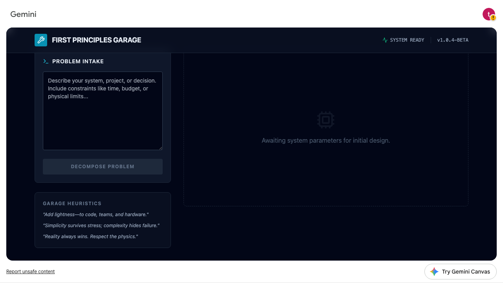Click the Gemini logo text
Screen dimensions: 503x283
point(23,14)
